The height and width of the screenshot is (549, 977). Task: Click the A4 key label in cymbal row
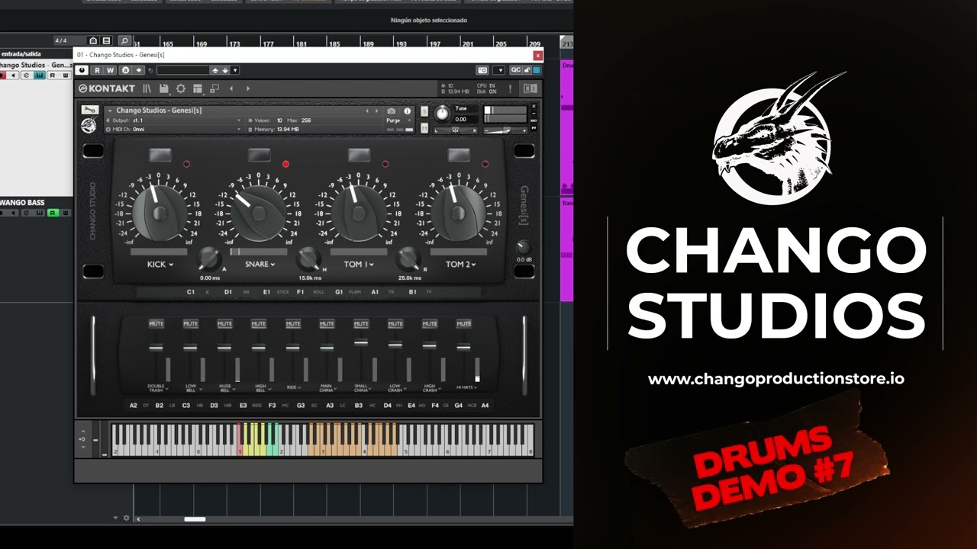(485, 406)
